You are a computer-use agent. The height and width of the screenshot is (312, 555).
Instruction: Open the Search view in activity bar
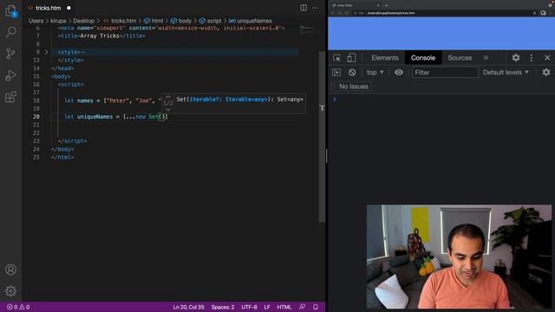click(11, 32)
